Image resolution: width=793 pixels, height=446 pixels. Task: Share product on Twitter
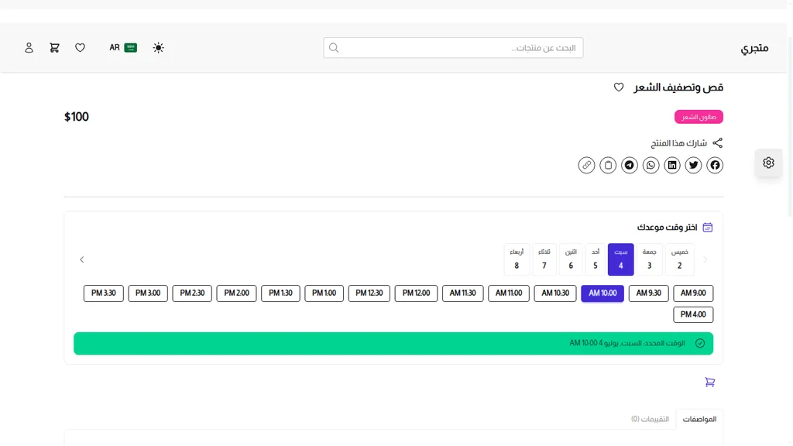tap(693, 165)
